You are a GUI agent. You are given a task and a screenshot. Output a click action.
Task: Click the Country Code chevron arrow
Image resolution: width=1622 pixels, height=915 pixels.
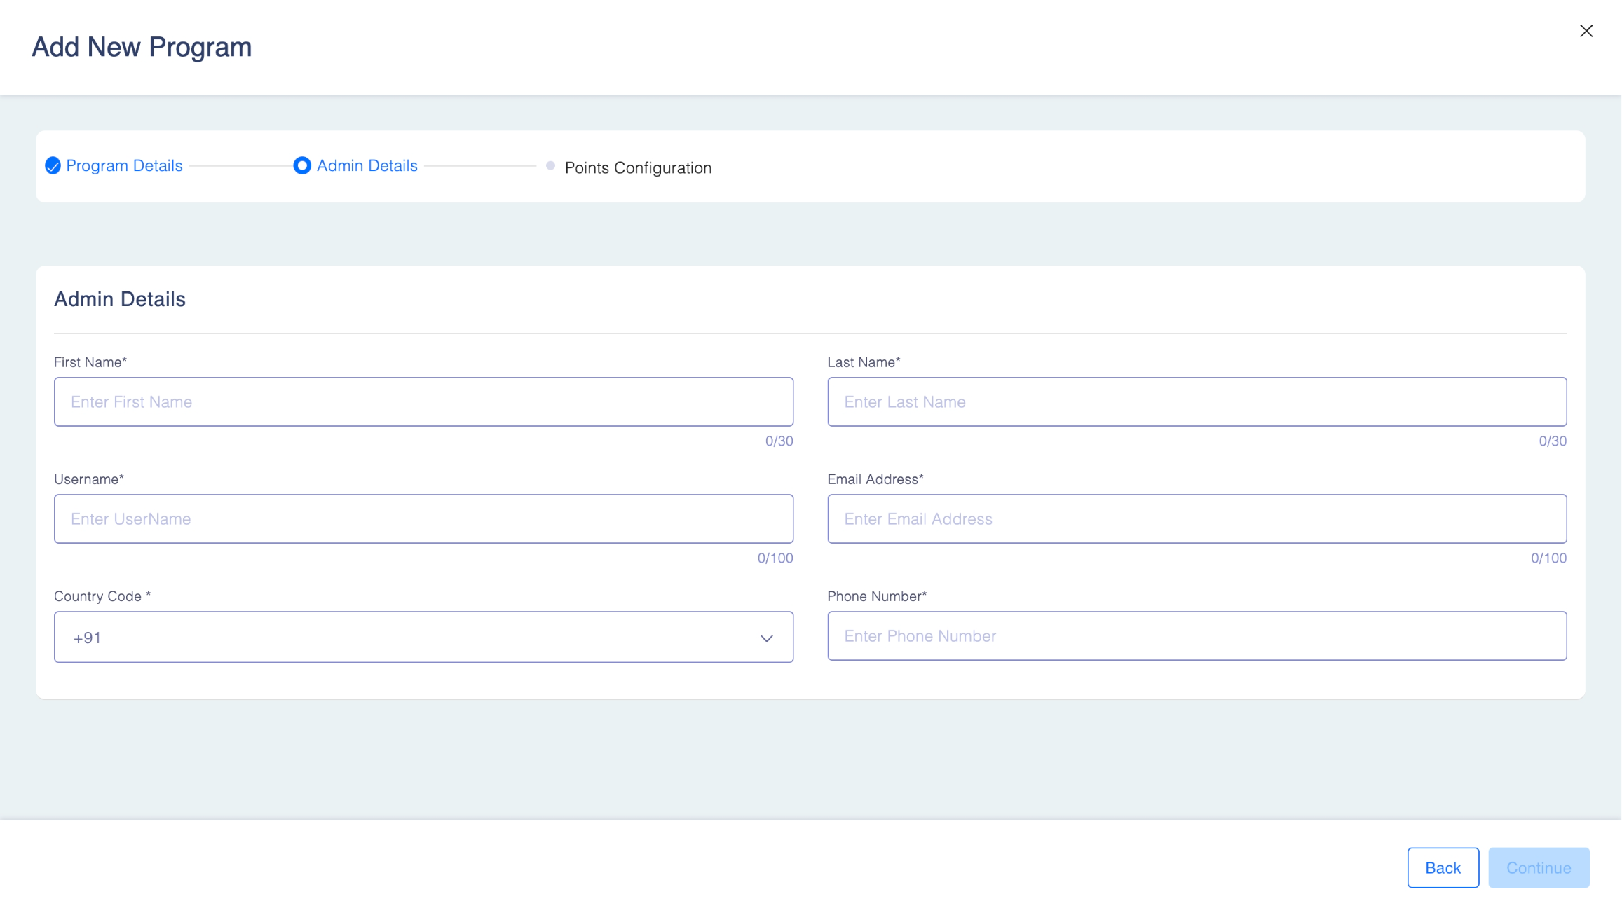[766, 638]
